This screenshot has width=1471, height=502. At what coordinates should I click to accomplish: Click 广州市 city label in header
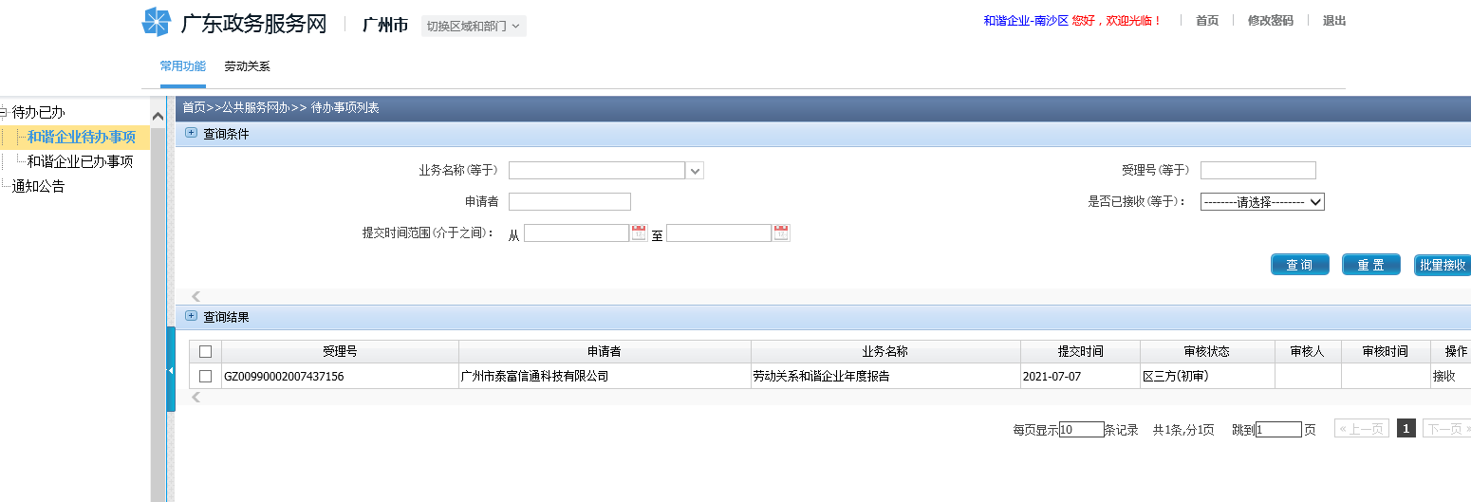point(385,25)
